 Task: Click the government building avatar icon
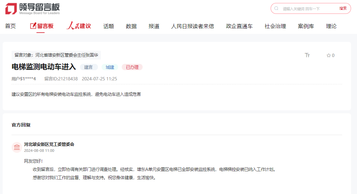pos(17,147)
